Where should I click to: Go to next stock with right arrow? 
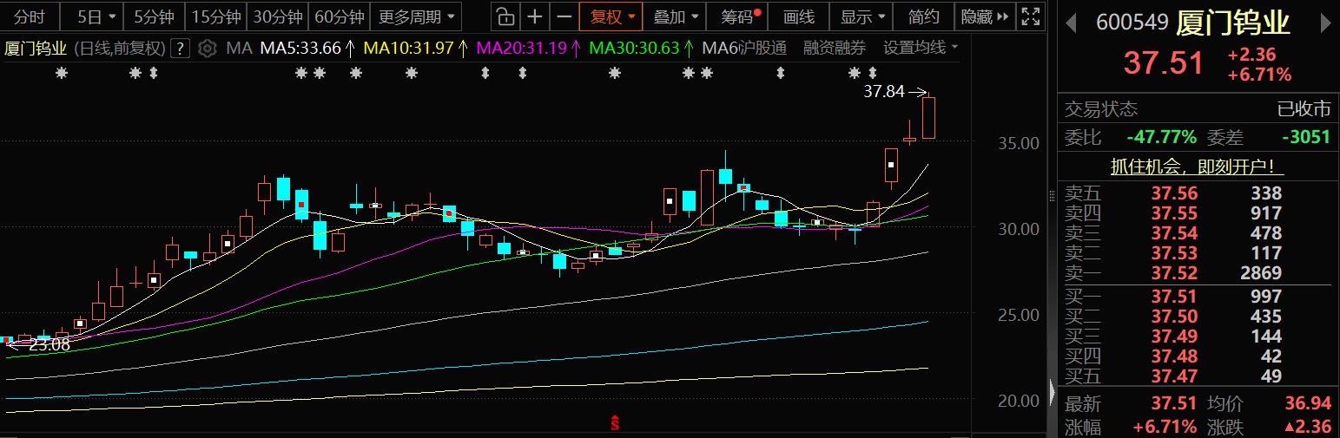(x=1327, y=23)
